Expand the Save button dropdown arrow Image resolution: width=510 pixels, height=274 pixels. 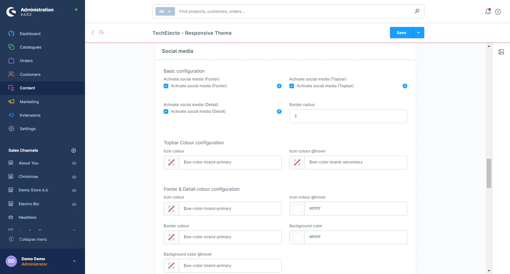click(x=419, y=33)
